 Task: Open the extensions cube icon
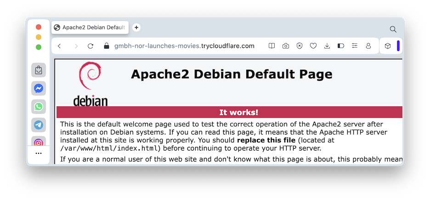pos(388,46)
